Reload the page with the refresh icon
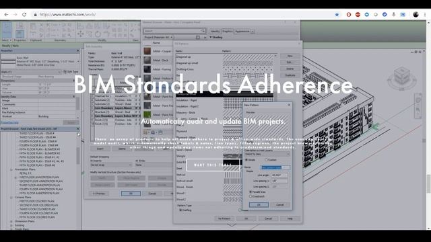Screen dimensions: 431x242 tap(24, 15)
